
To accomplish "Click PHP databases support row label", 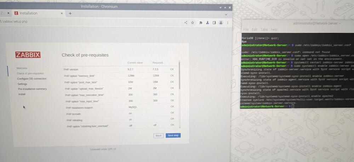I will (79, 108).
